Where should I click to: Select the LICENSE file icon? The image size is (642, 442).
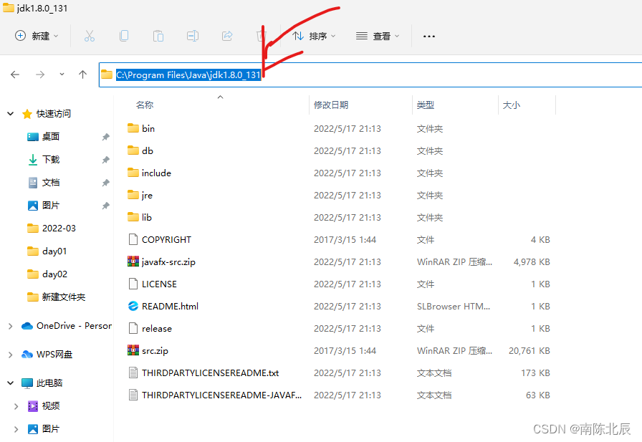(x=133, y=284)
